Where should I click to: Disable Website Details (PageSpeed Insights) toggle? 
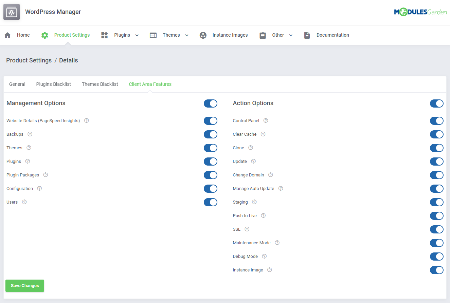(211, 121)
